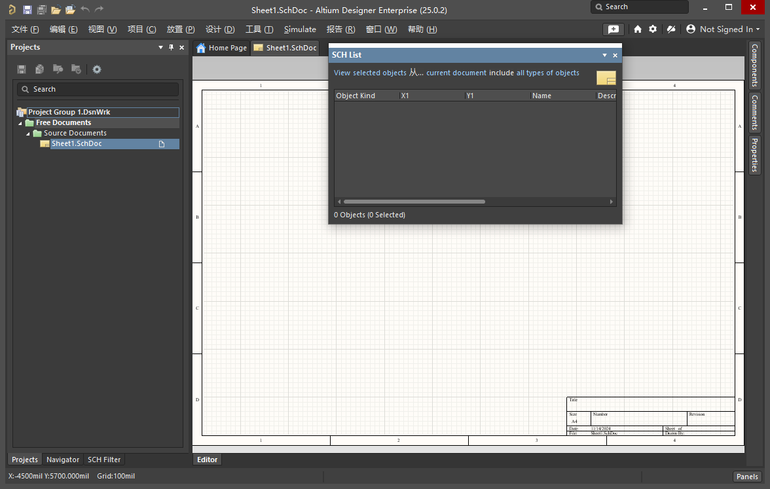Click the 'current document' link
Screen dimensions: 770x489
click(456, 73)
